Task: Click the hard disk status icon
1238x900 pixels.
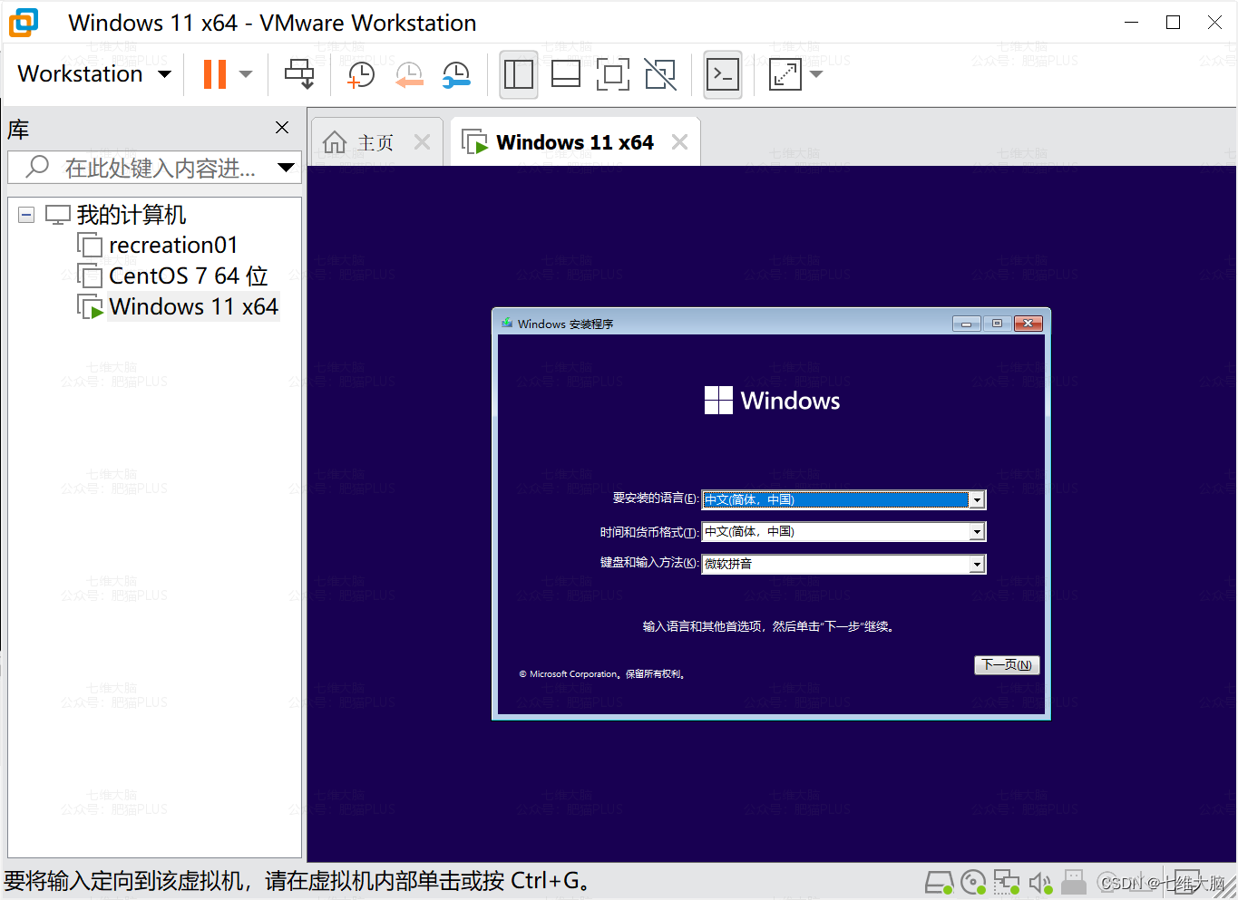Action: point(940,882)
